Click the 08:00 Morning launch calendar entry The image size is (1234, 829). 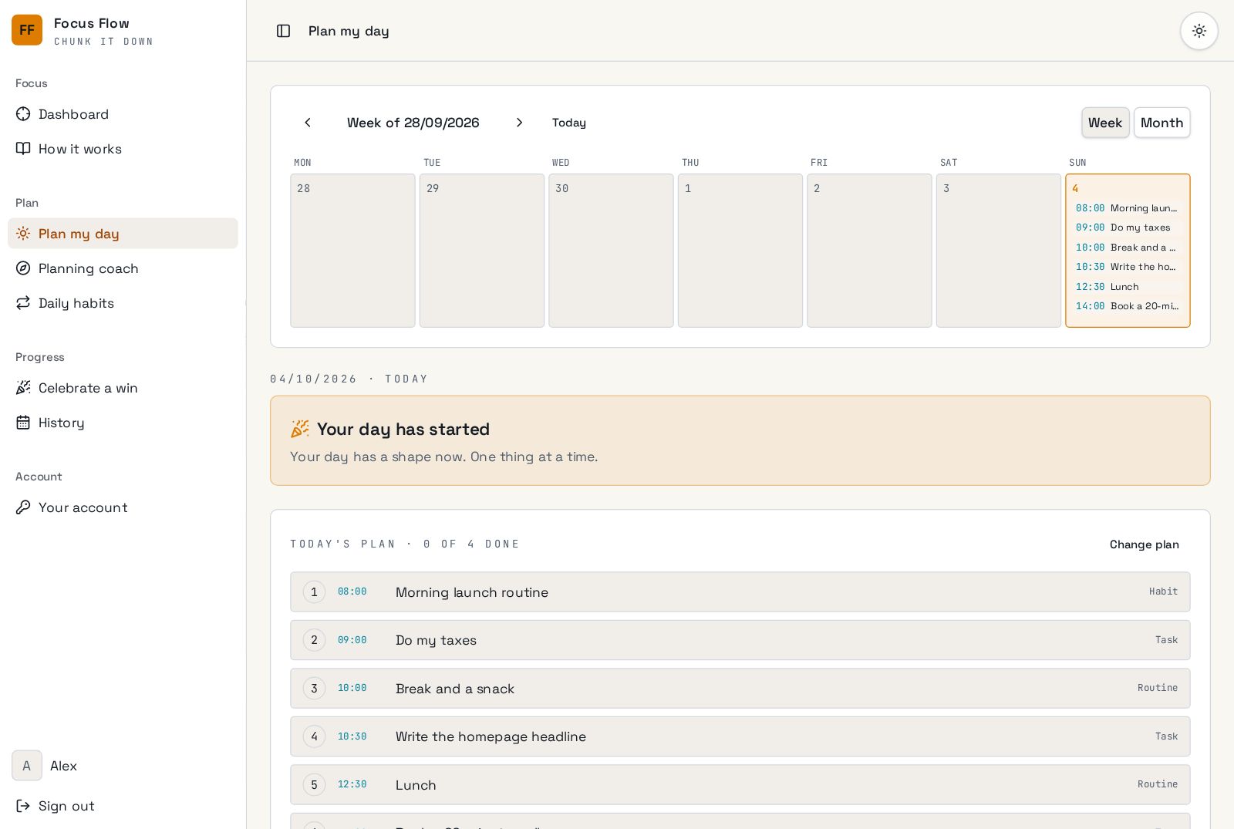(1128, 208)
